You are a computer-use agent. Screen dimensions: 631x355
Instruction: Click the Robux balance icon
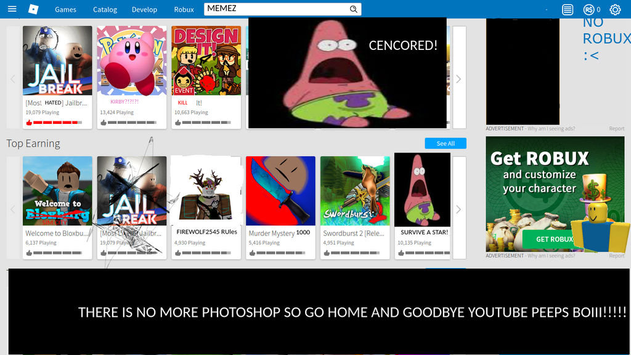tap(588, 9)
